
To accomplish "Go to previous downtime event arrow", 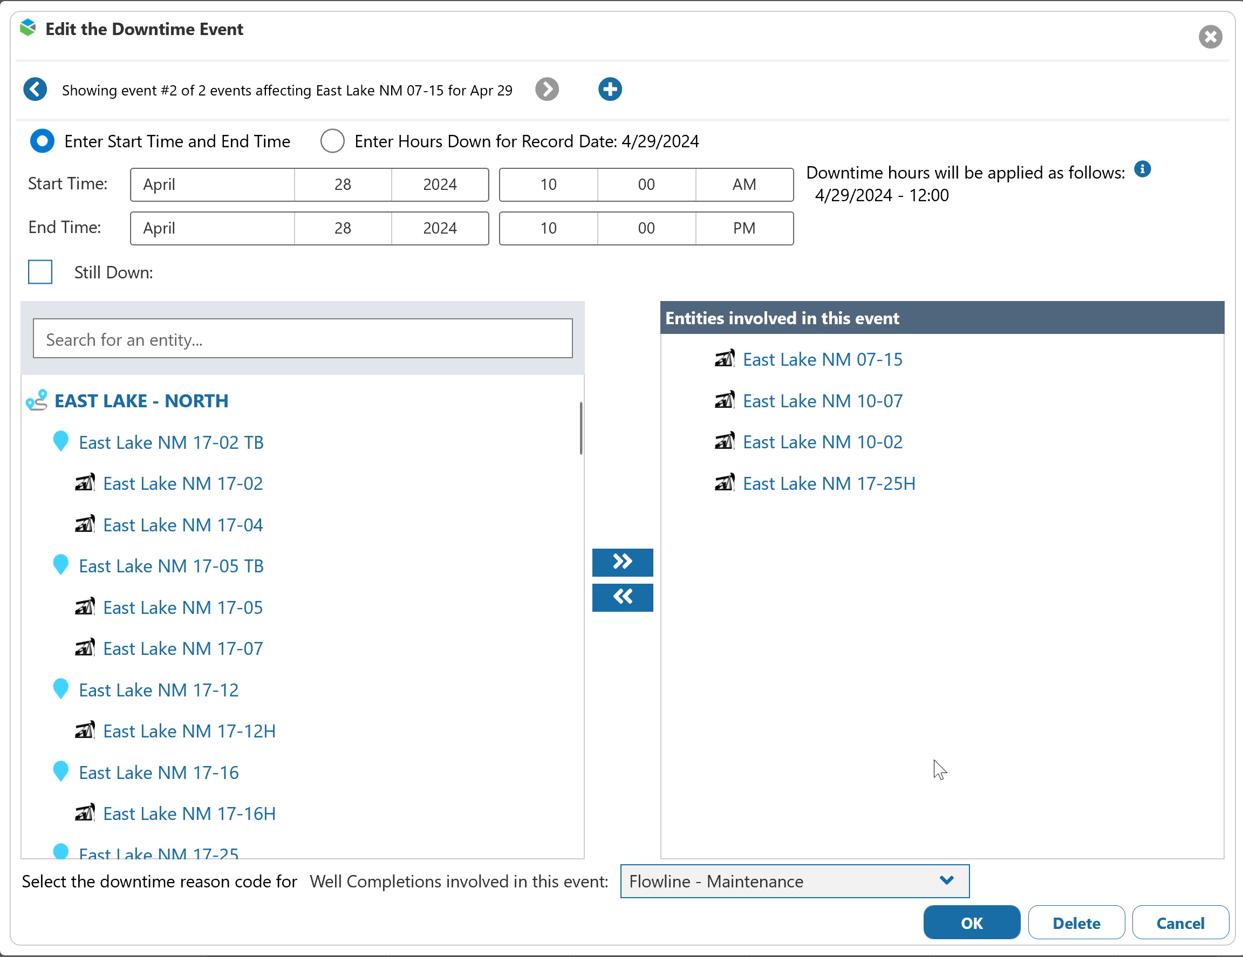I will 35,90.
